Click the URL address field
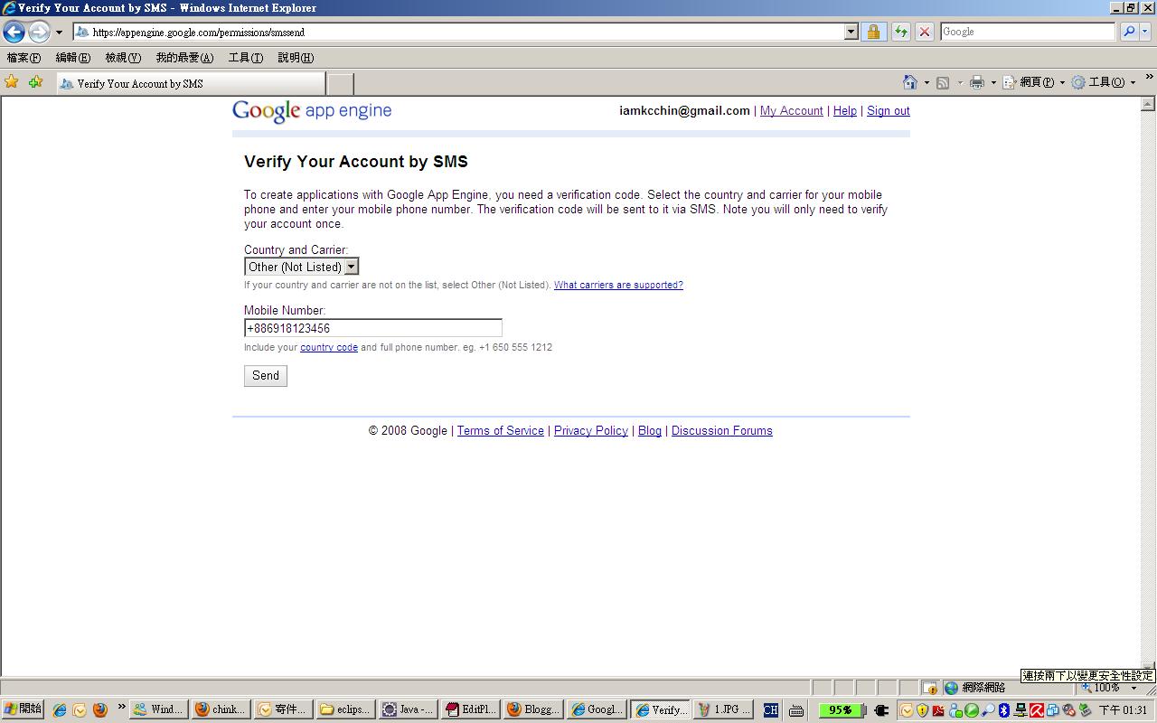This screenshot has height=723, width=1157. [x=466, y=32]
